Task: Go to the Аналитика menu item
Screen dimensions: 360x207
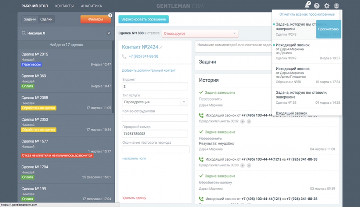Action: (91, 6)
